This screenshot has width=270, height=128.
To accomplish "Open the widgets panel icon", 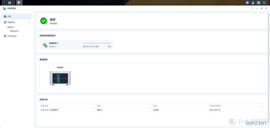I will coord(258,3).
